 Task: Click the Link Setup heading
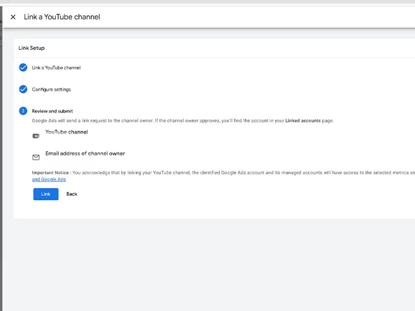pos(32,48)
